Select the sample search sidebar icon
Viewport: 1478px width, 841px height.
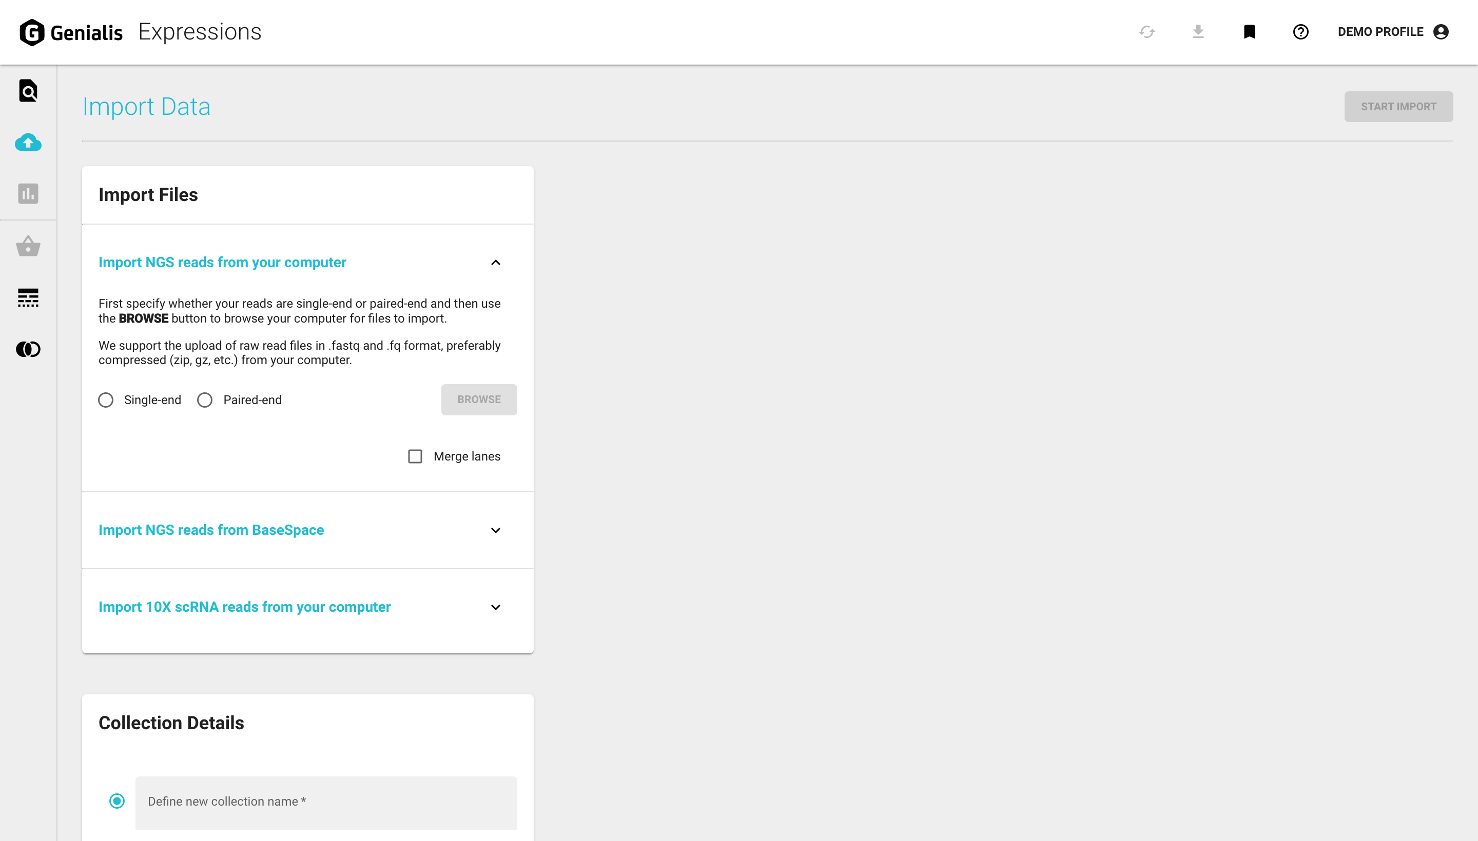coord(27,91)
